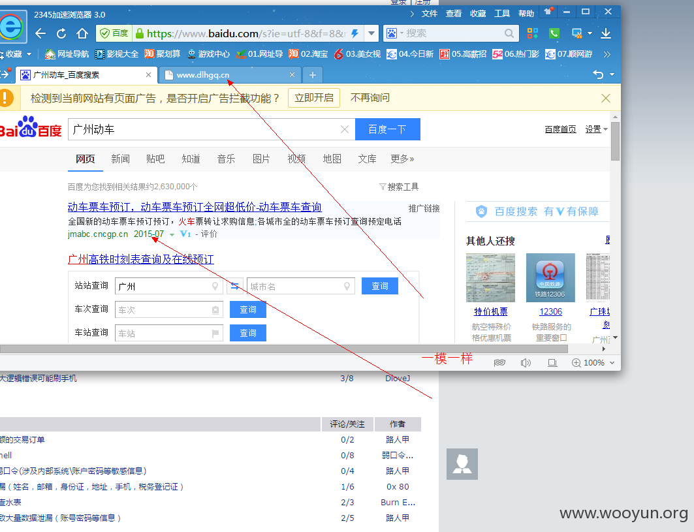Open the 动车票车预订 sponsored result link
694x532 pixels.
pyautogui.click(x=195, y=207)
